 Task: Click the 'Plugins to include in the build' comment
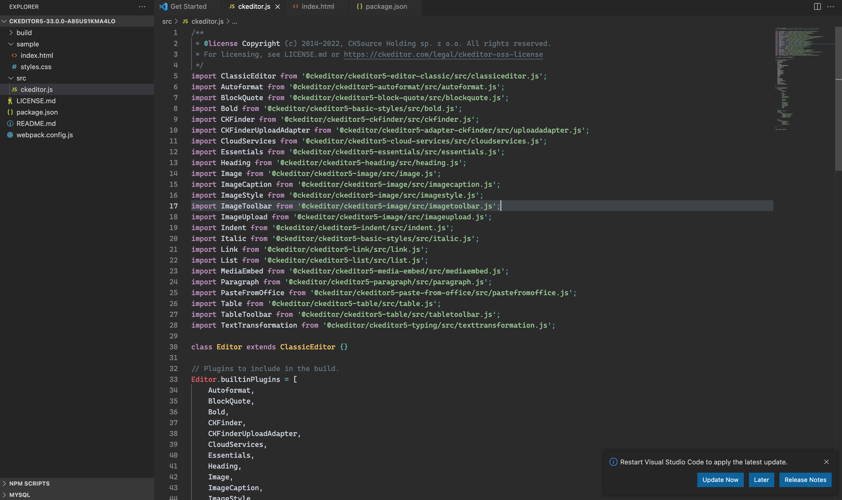[265, 368]
